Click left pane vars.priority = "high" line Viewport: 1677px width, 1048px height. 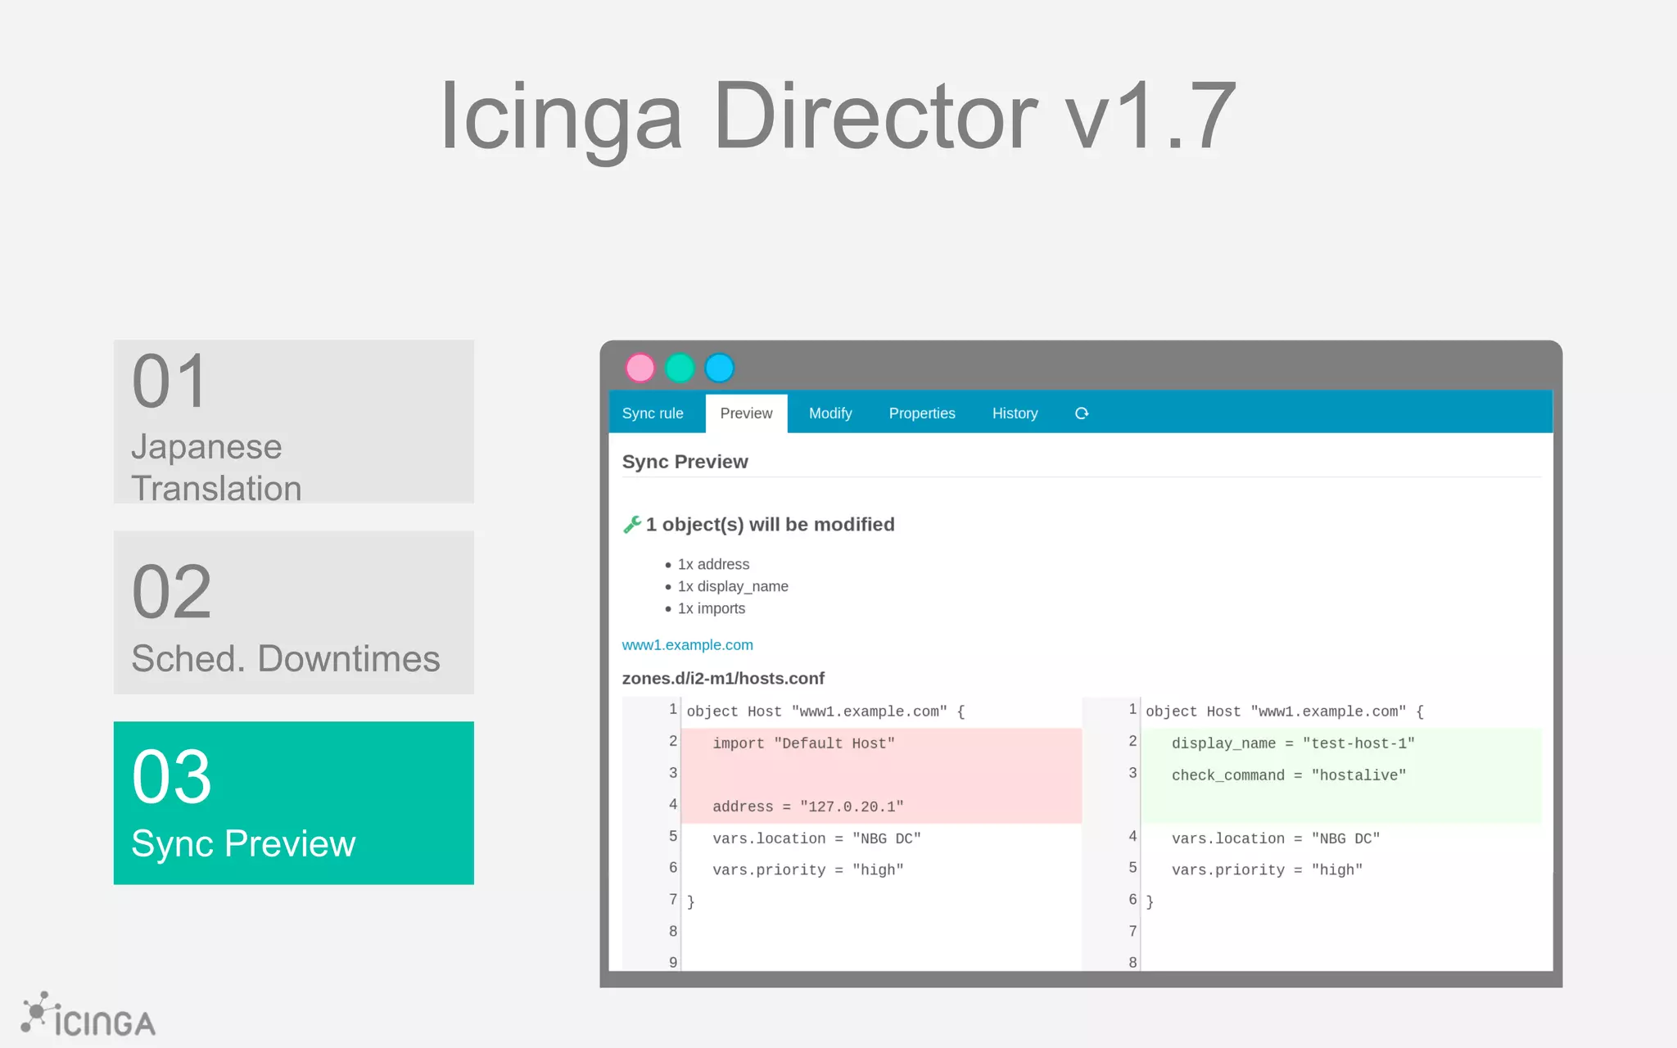tap(808, 870)
